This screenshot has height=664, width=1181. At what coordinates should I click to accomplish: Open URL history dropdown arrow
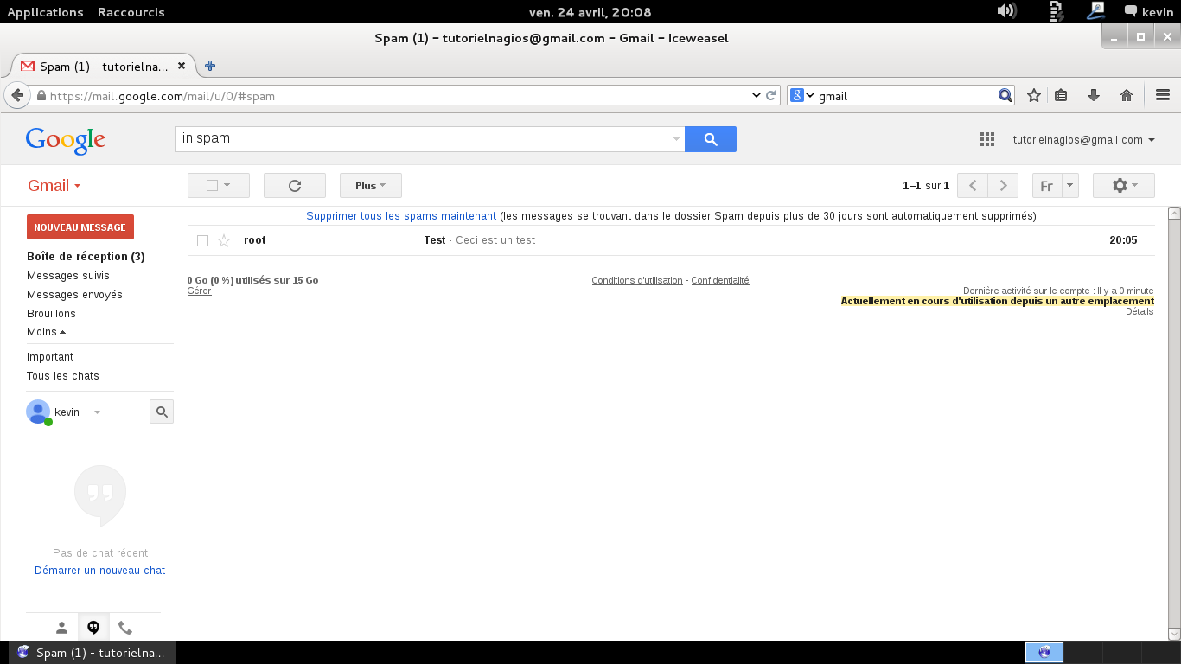coord(756,95)
